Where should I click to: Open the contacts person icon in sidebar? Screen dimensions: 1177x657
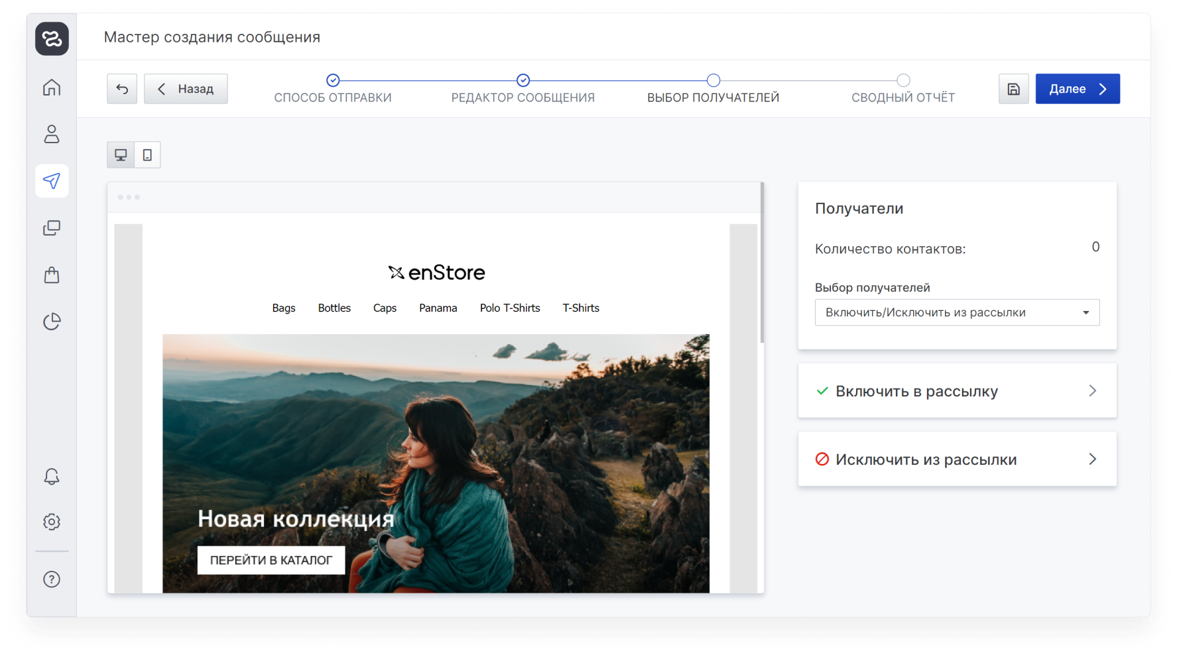[x=52, y=134]
